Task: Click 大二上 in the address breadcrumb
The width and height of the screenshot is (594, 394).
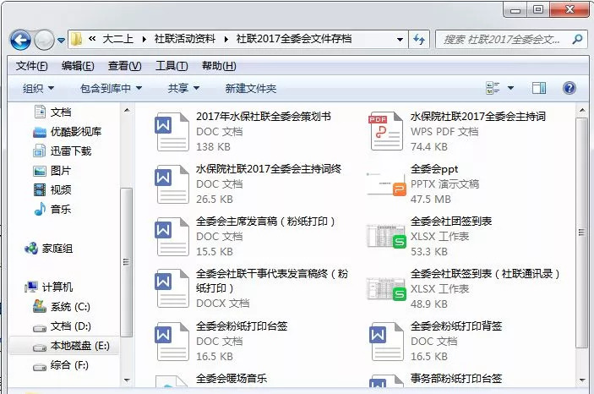Action: pyautogui.click(x=117, y=39)
